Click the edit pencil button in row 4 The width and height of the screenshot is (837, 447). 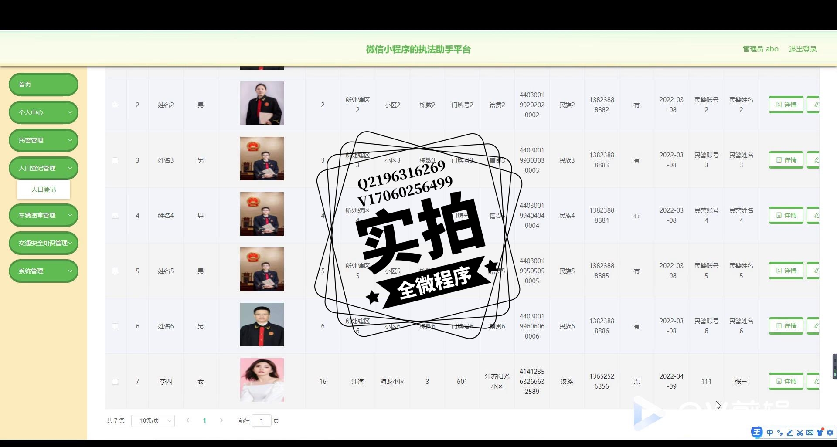pyautogui.click(x=813, y=216)
